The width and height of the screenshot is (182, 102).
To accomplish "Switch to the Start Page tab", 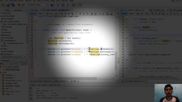I will pos(34,10).
